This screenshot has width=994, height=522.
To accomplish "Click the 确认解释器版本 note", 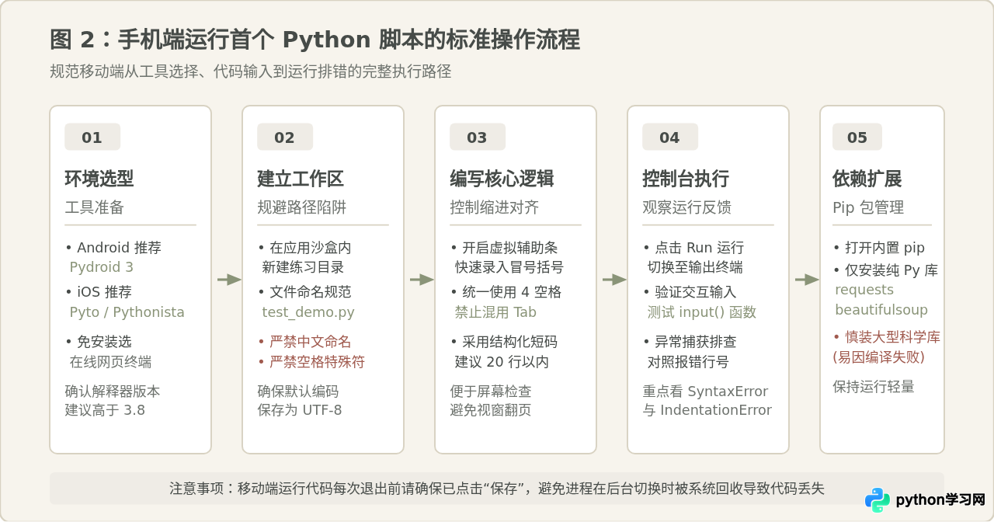I will click(x=113, y=391).
